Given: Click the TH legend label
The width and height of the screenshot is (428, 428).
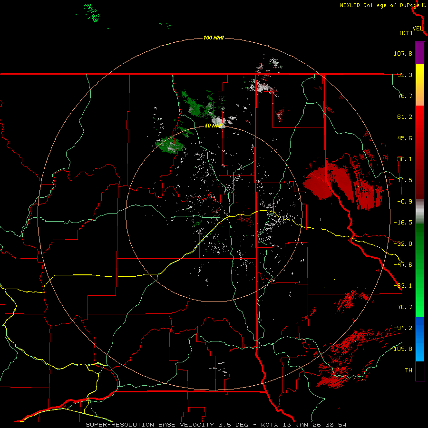Looking at the screenshot, I should click(x=409, y=370).
